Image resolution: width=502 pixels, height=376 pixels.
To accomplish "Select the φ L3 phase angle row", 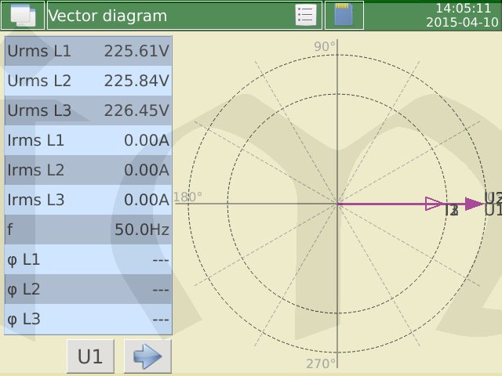I will point(88,320).
